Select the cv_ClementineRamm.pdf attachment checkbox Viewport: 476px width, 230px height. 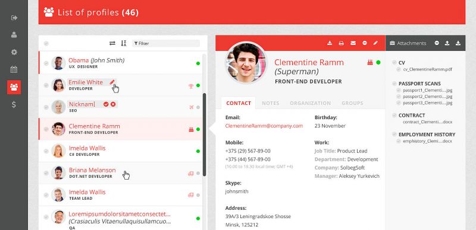tap(398, 69)
